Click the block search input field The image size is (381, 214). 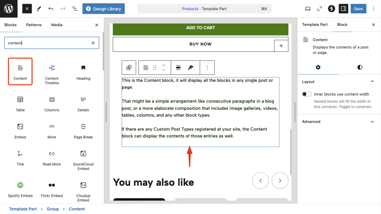coord(48,43)
